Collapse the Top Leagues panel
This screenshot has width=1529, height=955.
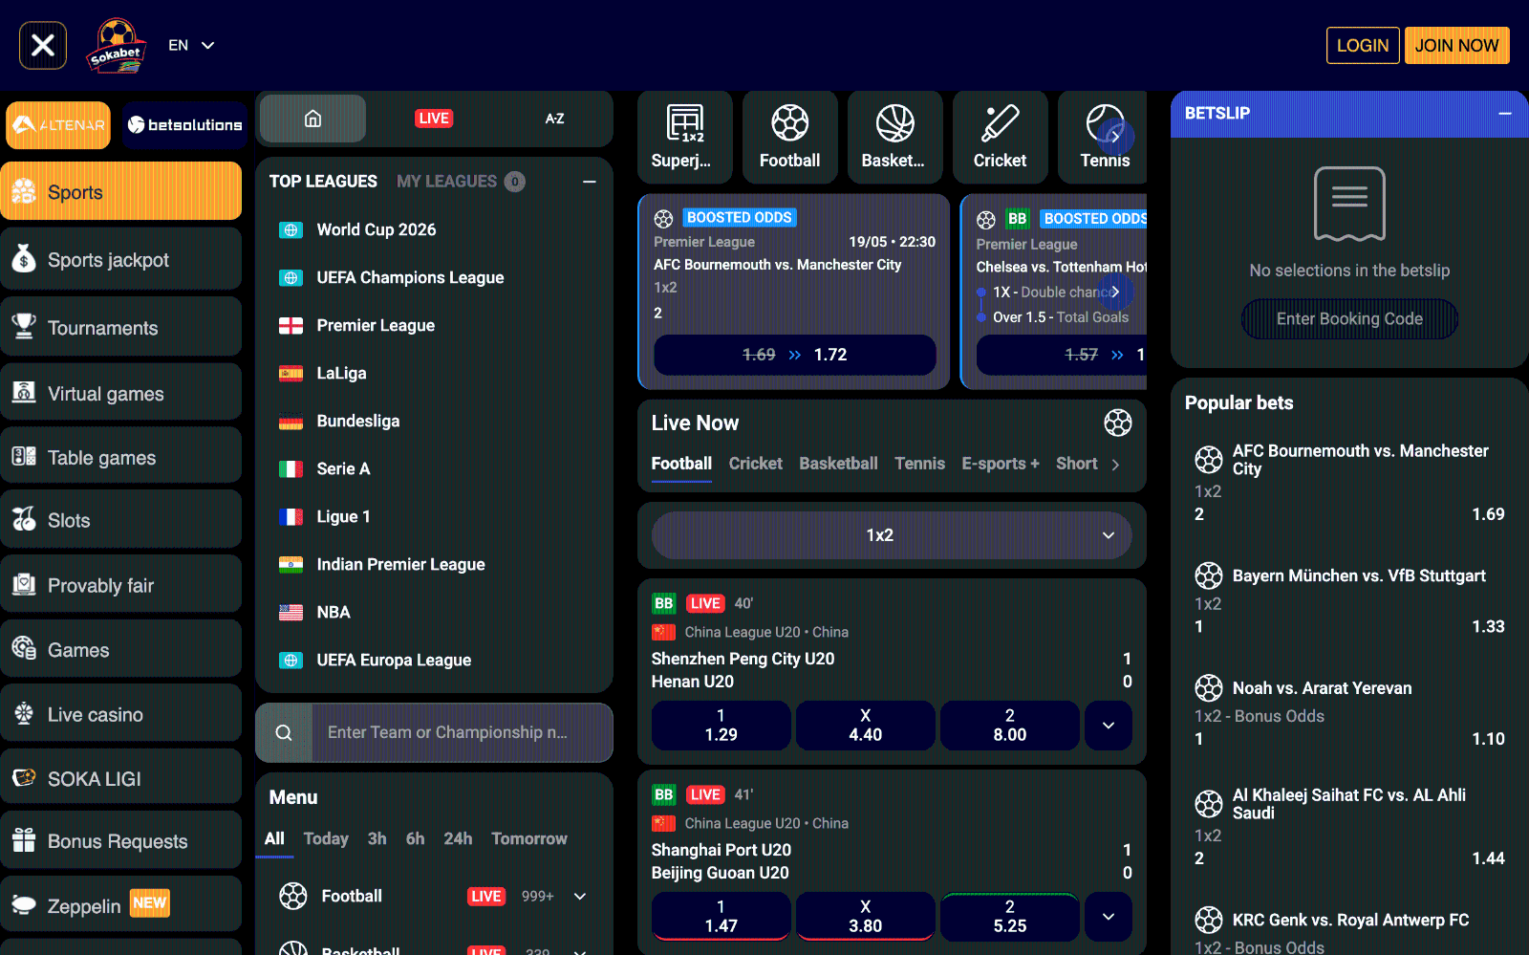click(x=590, y=182)
